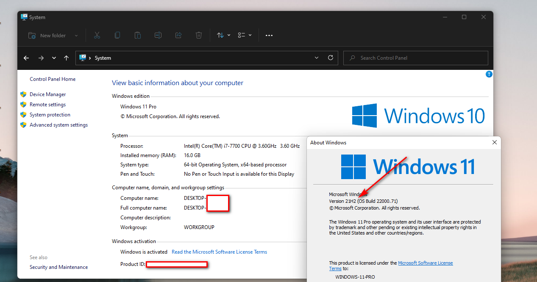Image resolution: width=537 pixels, height=282 pixels.
Task: Click the 64-bit Operating System type text
Action: [x=235, y=165]
